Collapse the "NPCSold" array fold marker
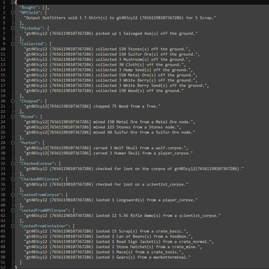 tap(13, 13)
